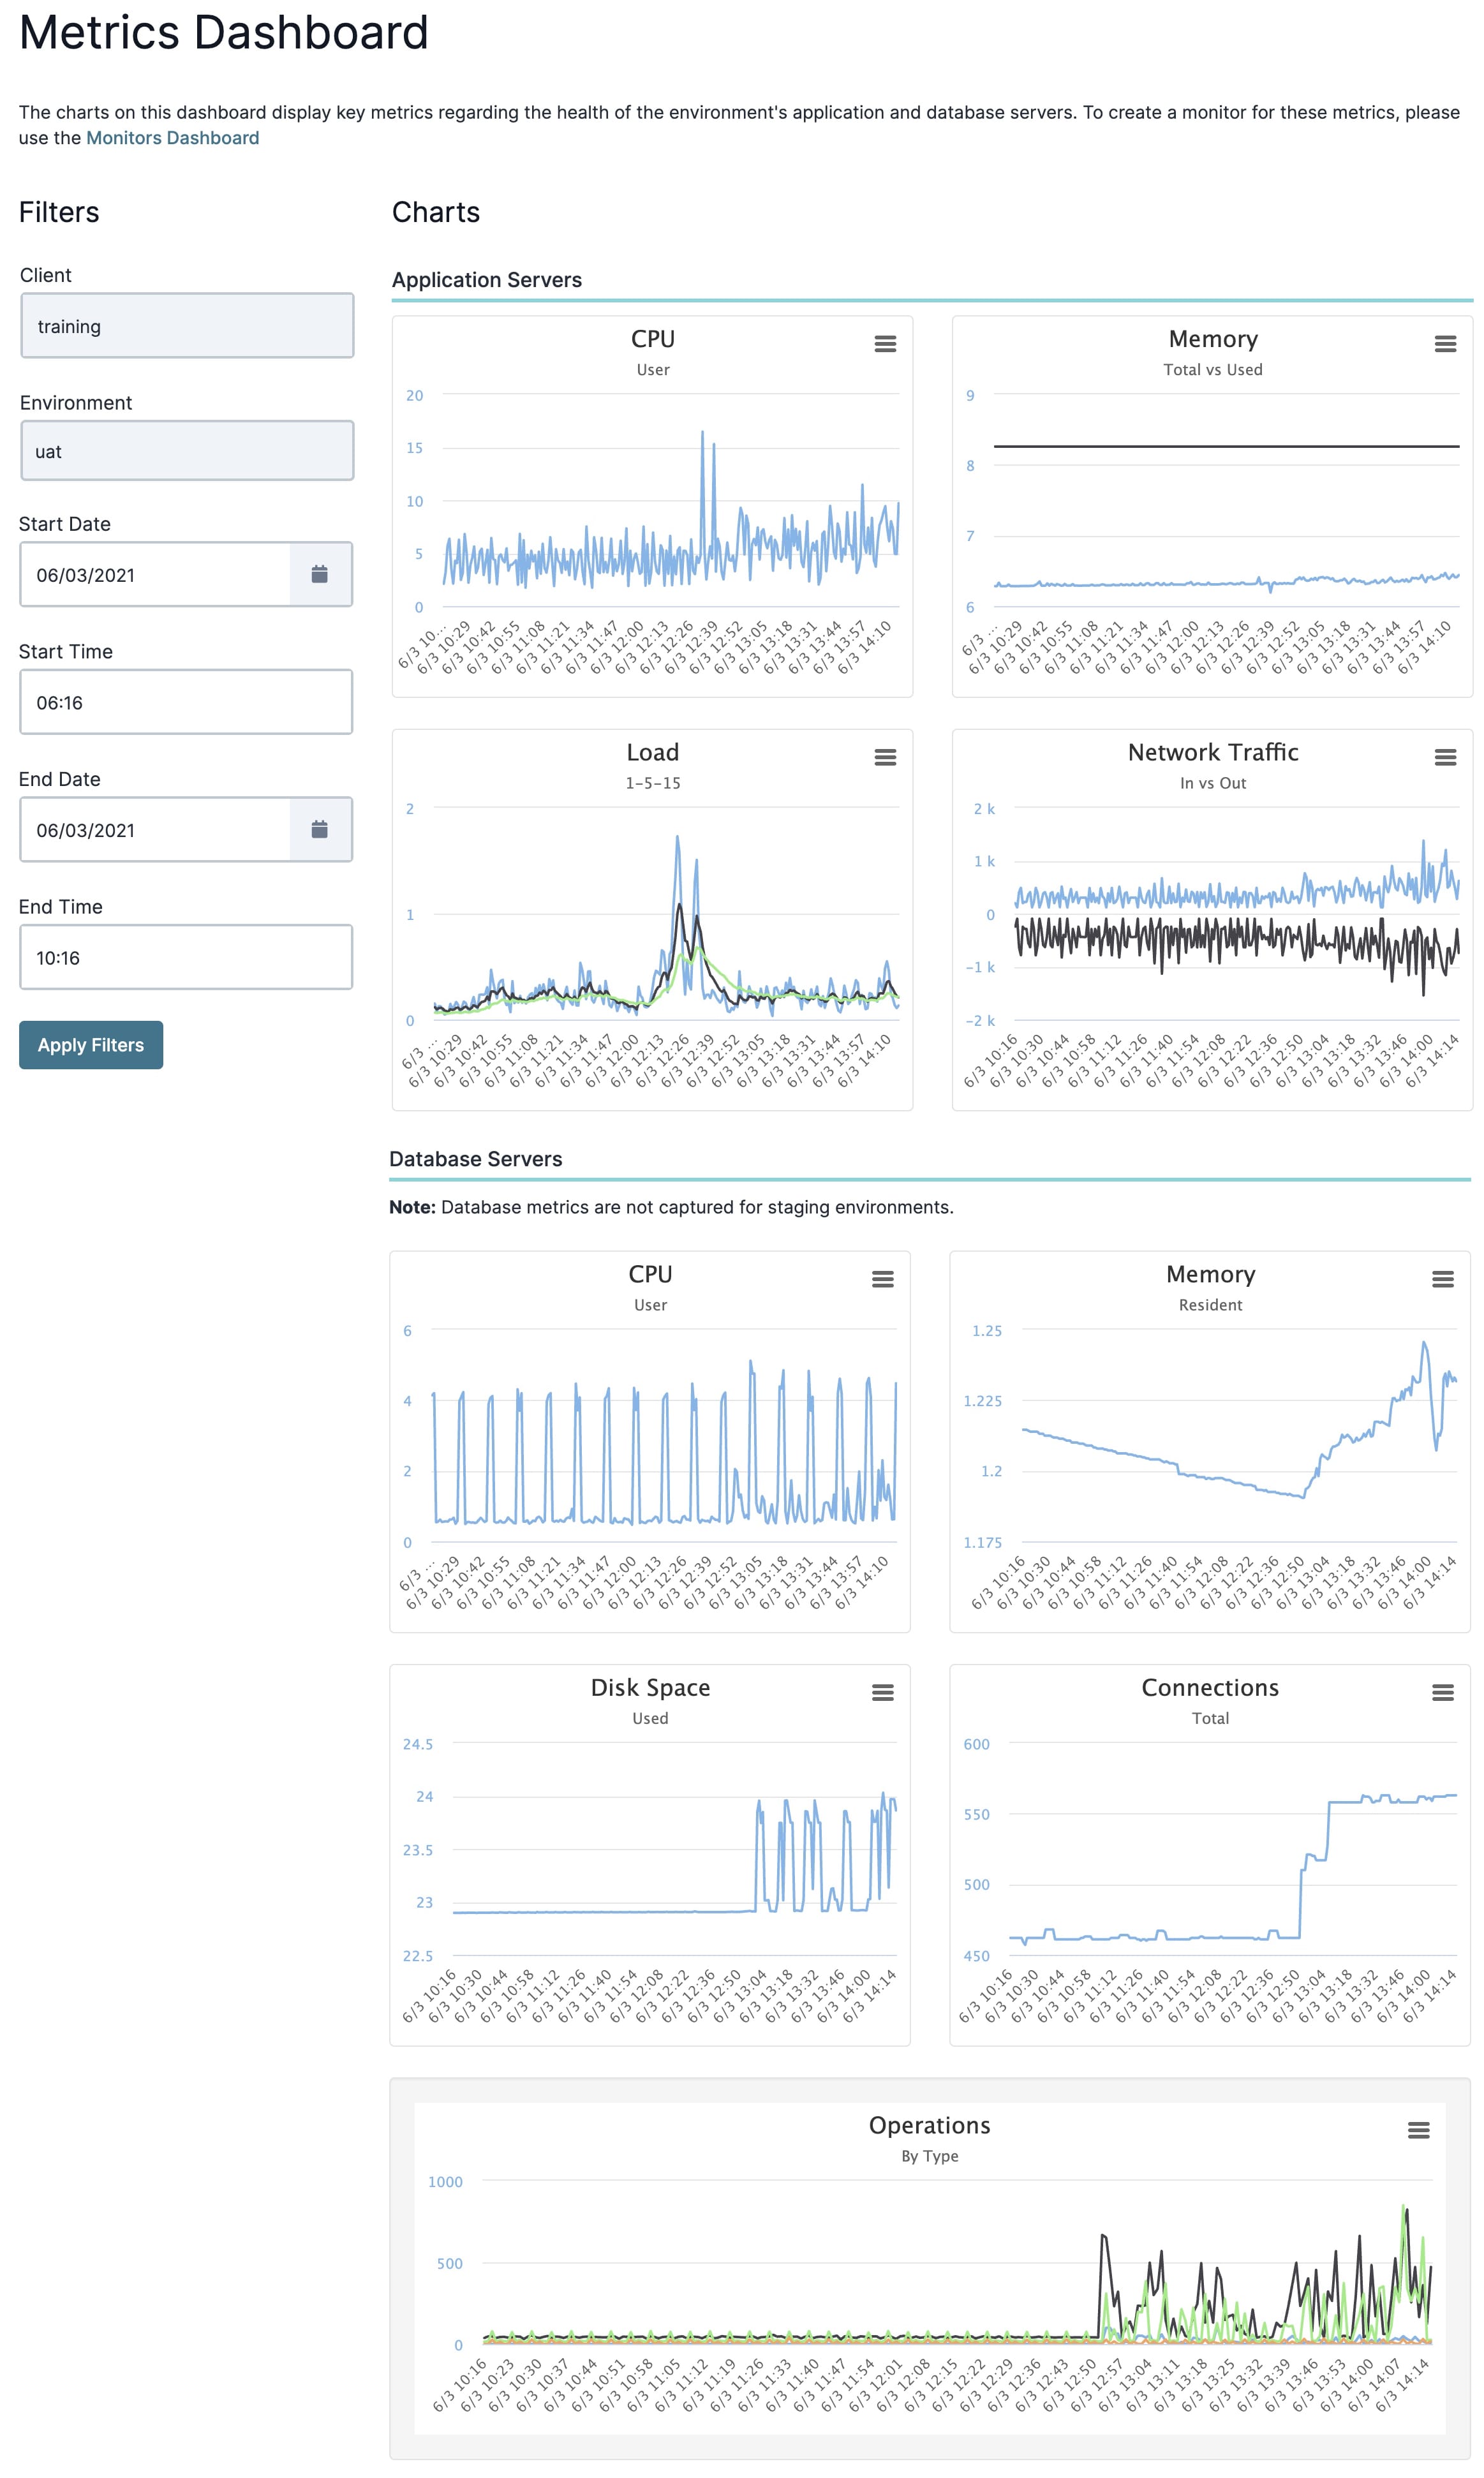1484x2478 pixels.
Task: Open Connections chart hamburger menu
Action: coord(1442,1692)
